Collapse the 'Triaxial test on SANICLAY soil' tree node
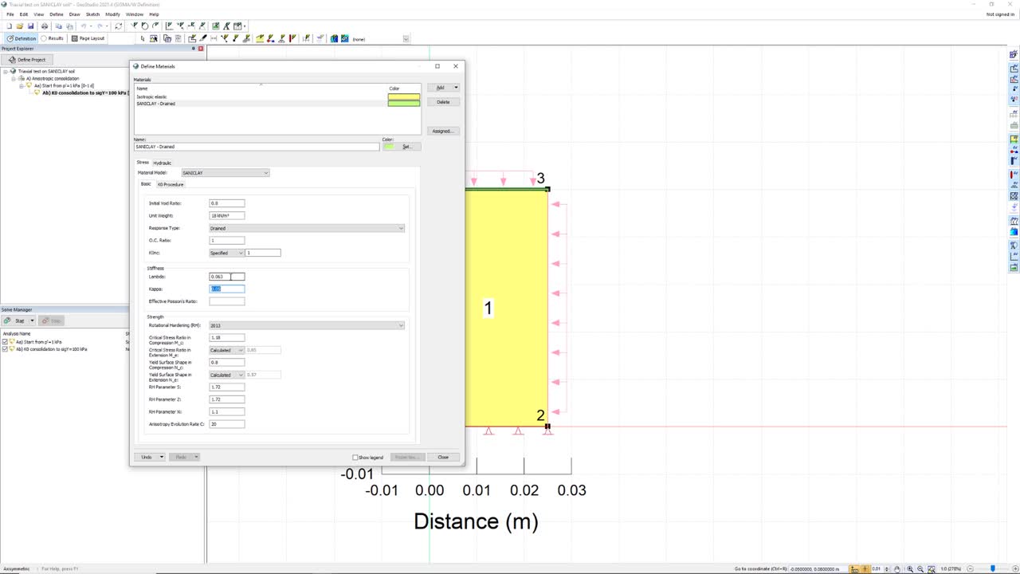This screenshot has height=574, width=1020. [6, 71]
